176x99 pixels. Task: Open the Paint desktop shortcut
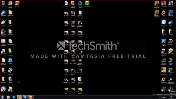3,23
